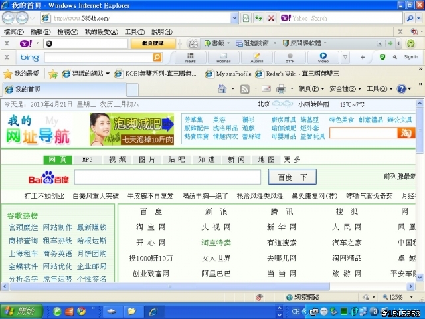Click the compatibility view page icon
Image resolution: width=425 pixels, height=319 pixels.
pos(246,18)
